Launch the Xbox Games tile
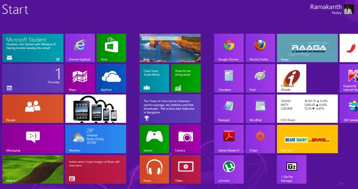 click(x=154, y=139)
